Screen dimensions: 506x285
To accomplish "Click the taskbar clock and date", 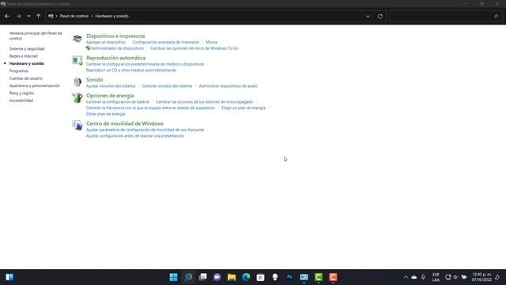I will tap(481, 277).
